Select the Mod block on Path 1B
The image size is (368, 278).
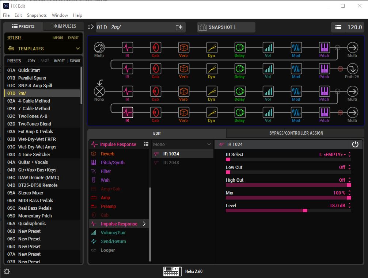pos(296,69)
